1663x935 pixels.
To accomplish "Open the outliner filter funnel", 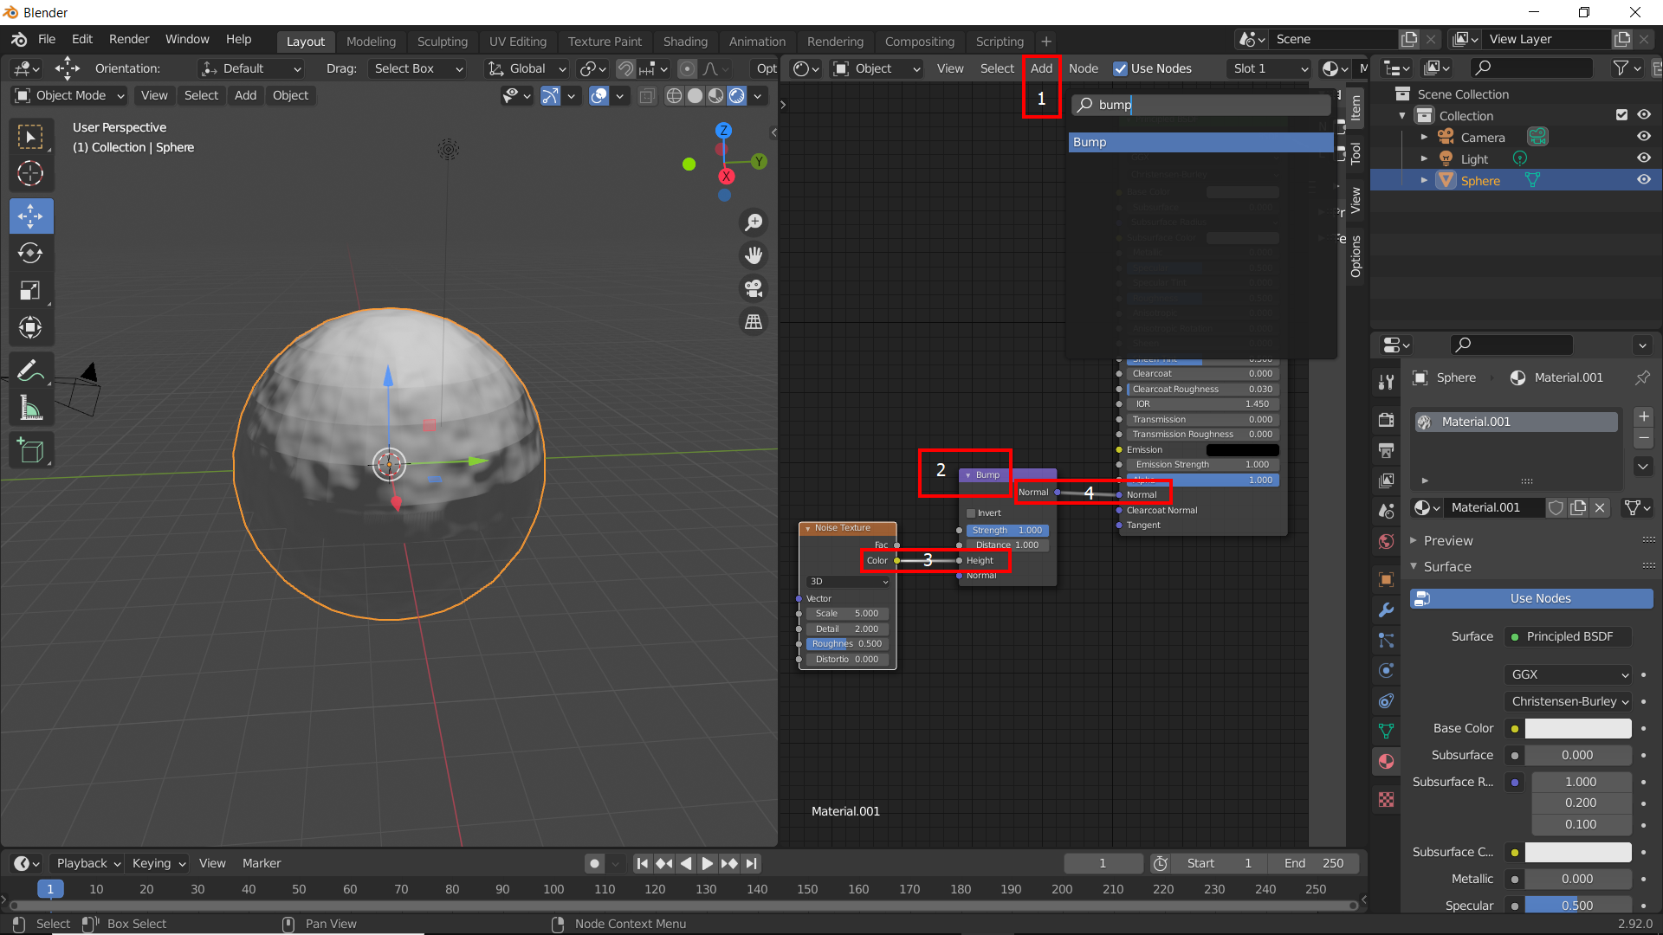I will 1625,68.
